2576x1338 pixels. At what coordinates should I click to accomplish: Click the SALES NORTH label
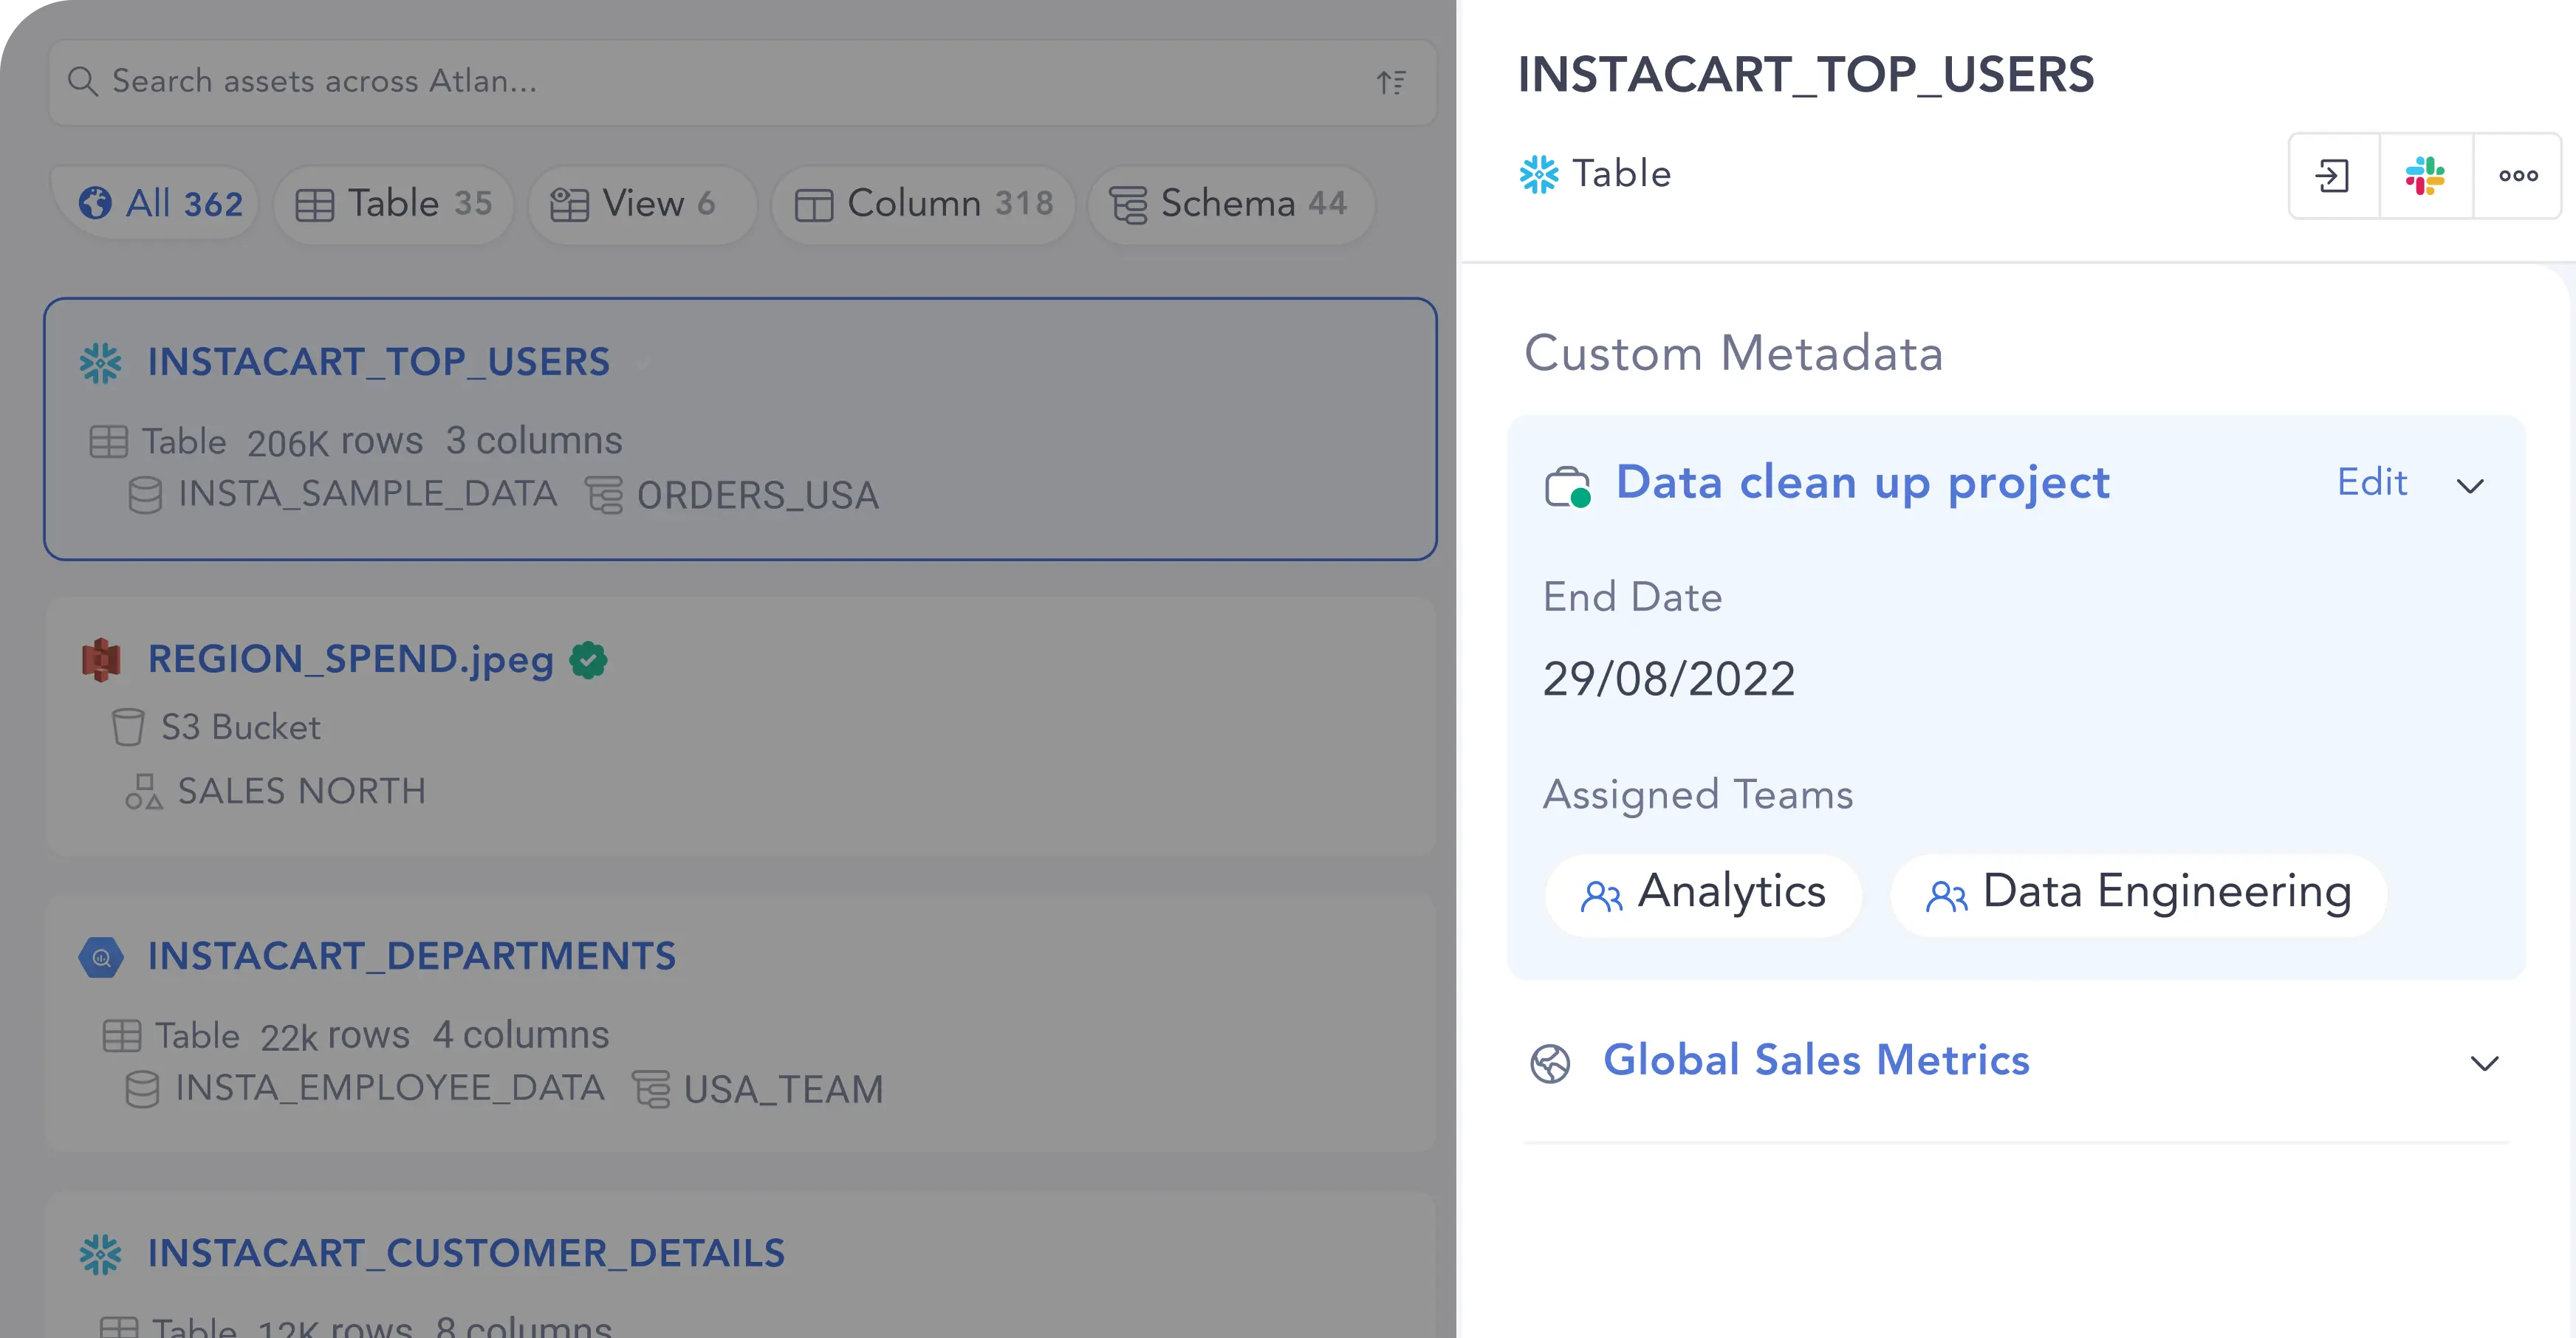coord(301,792)
